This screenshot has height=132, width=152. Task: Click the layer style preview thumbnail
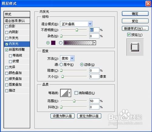click(135, 47)
